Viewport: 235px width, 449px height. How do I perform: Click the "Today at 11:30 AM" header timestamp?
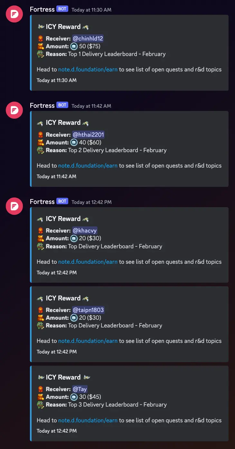coord(91,10)
